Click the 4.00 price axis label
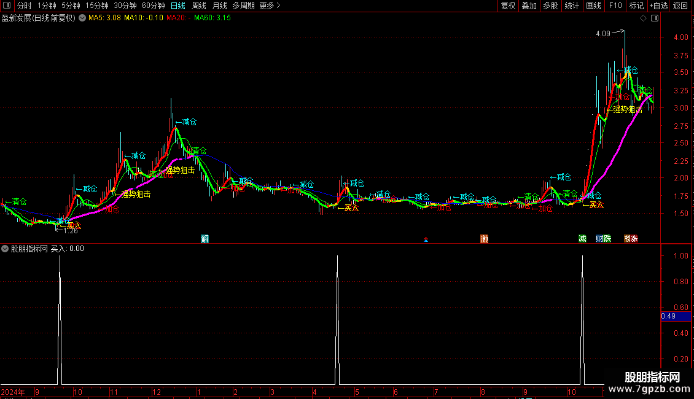Image resolution: width=694 pixels, height=399 pixels. click(680, 37)
